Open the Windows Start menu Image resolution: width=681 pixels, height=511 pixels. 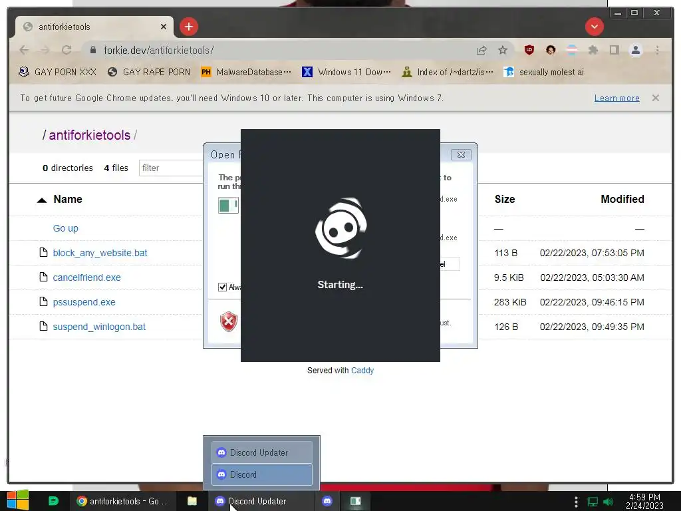pyautogui.click(x=18, y=500)
